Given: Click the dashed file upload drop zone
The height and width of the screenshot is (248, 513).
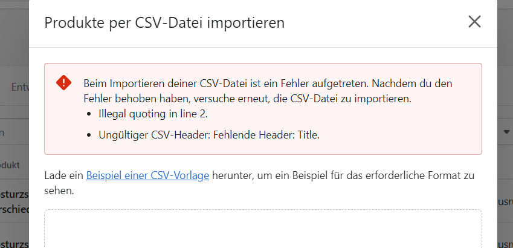Looking at the screenshot, I should coord(263,229).
